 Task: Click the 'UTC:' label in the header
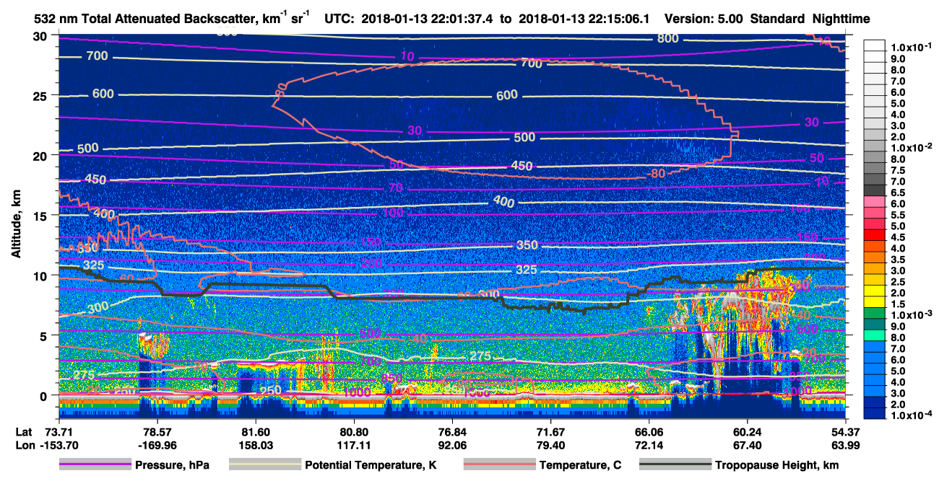pyautogui.click(x=339, y=19)
